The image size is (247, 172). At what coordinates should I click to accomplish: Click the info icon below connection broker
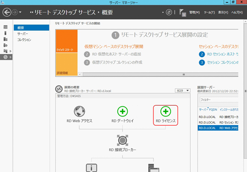(91, 168)
